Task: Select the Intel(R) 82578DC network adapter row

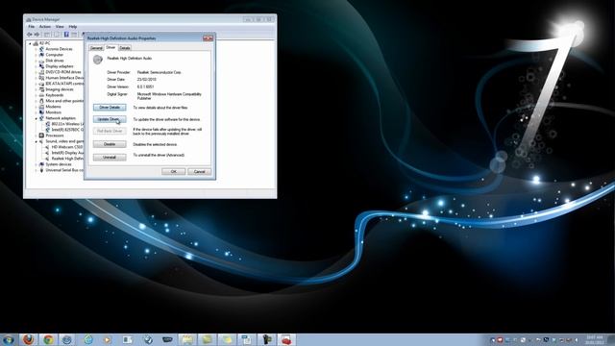Action: pyautogui.click(x=64, y=130)
